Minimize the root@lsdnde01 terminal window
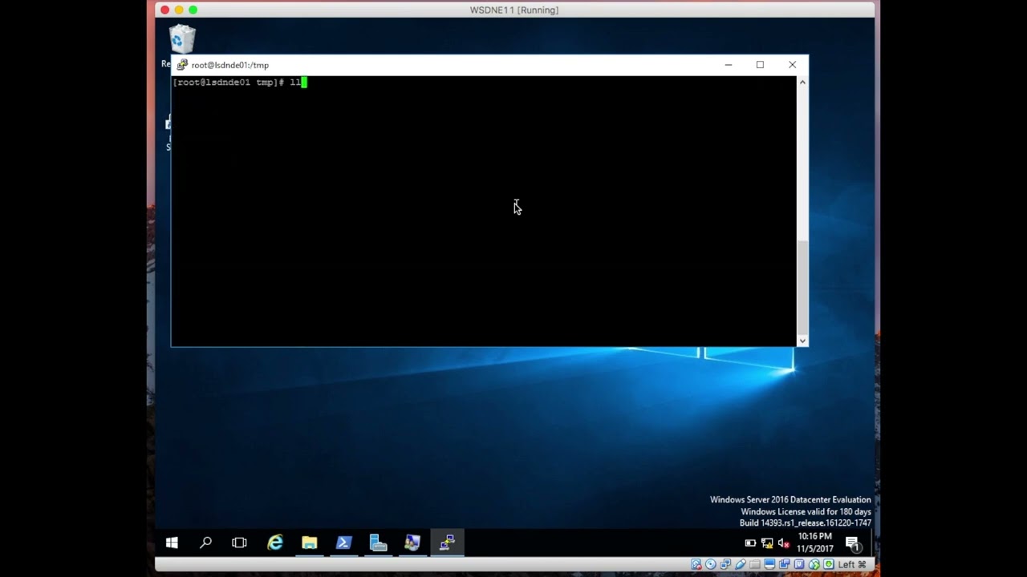 point(729,65)
